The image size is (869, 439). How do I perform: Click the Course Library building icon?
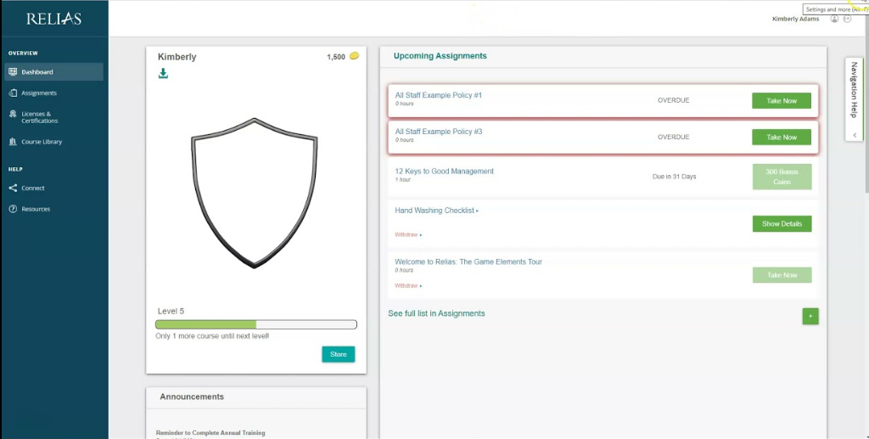(x=13, y=142)
